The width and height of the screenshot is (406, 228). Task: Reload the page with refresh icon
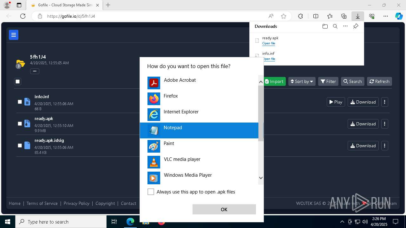[x=23, y=16]
